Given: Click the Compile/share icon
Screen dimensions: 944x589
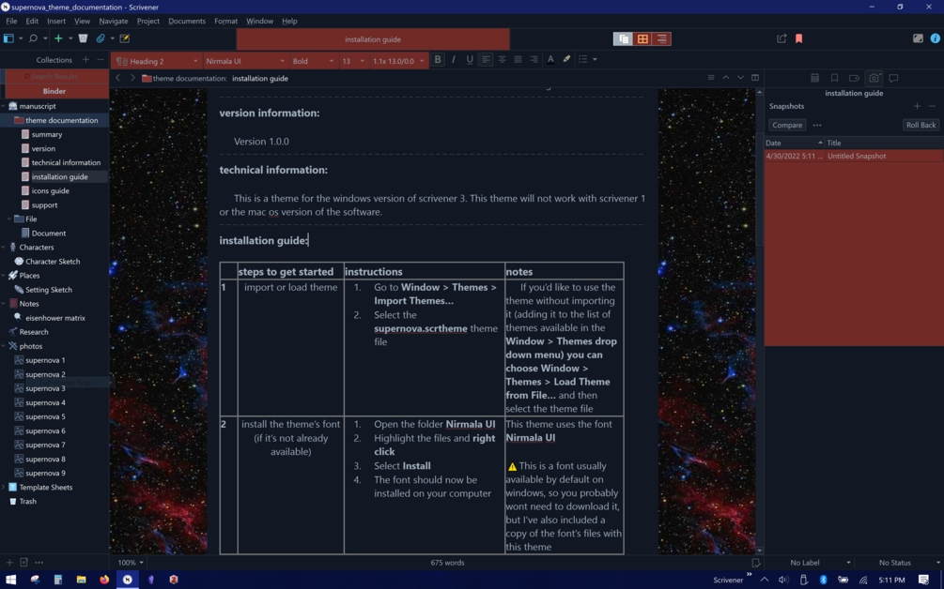Looking at the screenshot, I should [782, 38].
